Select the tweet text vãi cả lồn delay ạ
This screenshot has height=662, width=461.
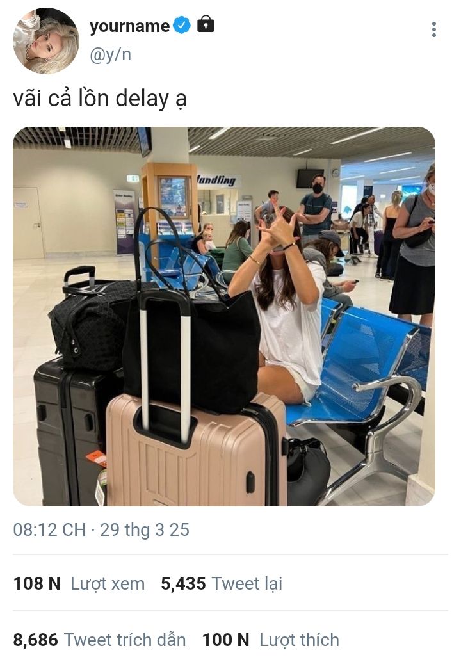tap(100, 100)
